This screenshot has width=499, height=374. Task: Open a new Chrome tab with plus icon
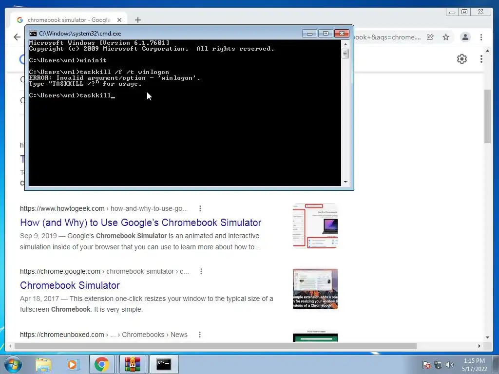[138, 20]
